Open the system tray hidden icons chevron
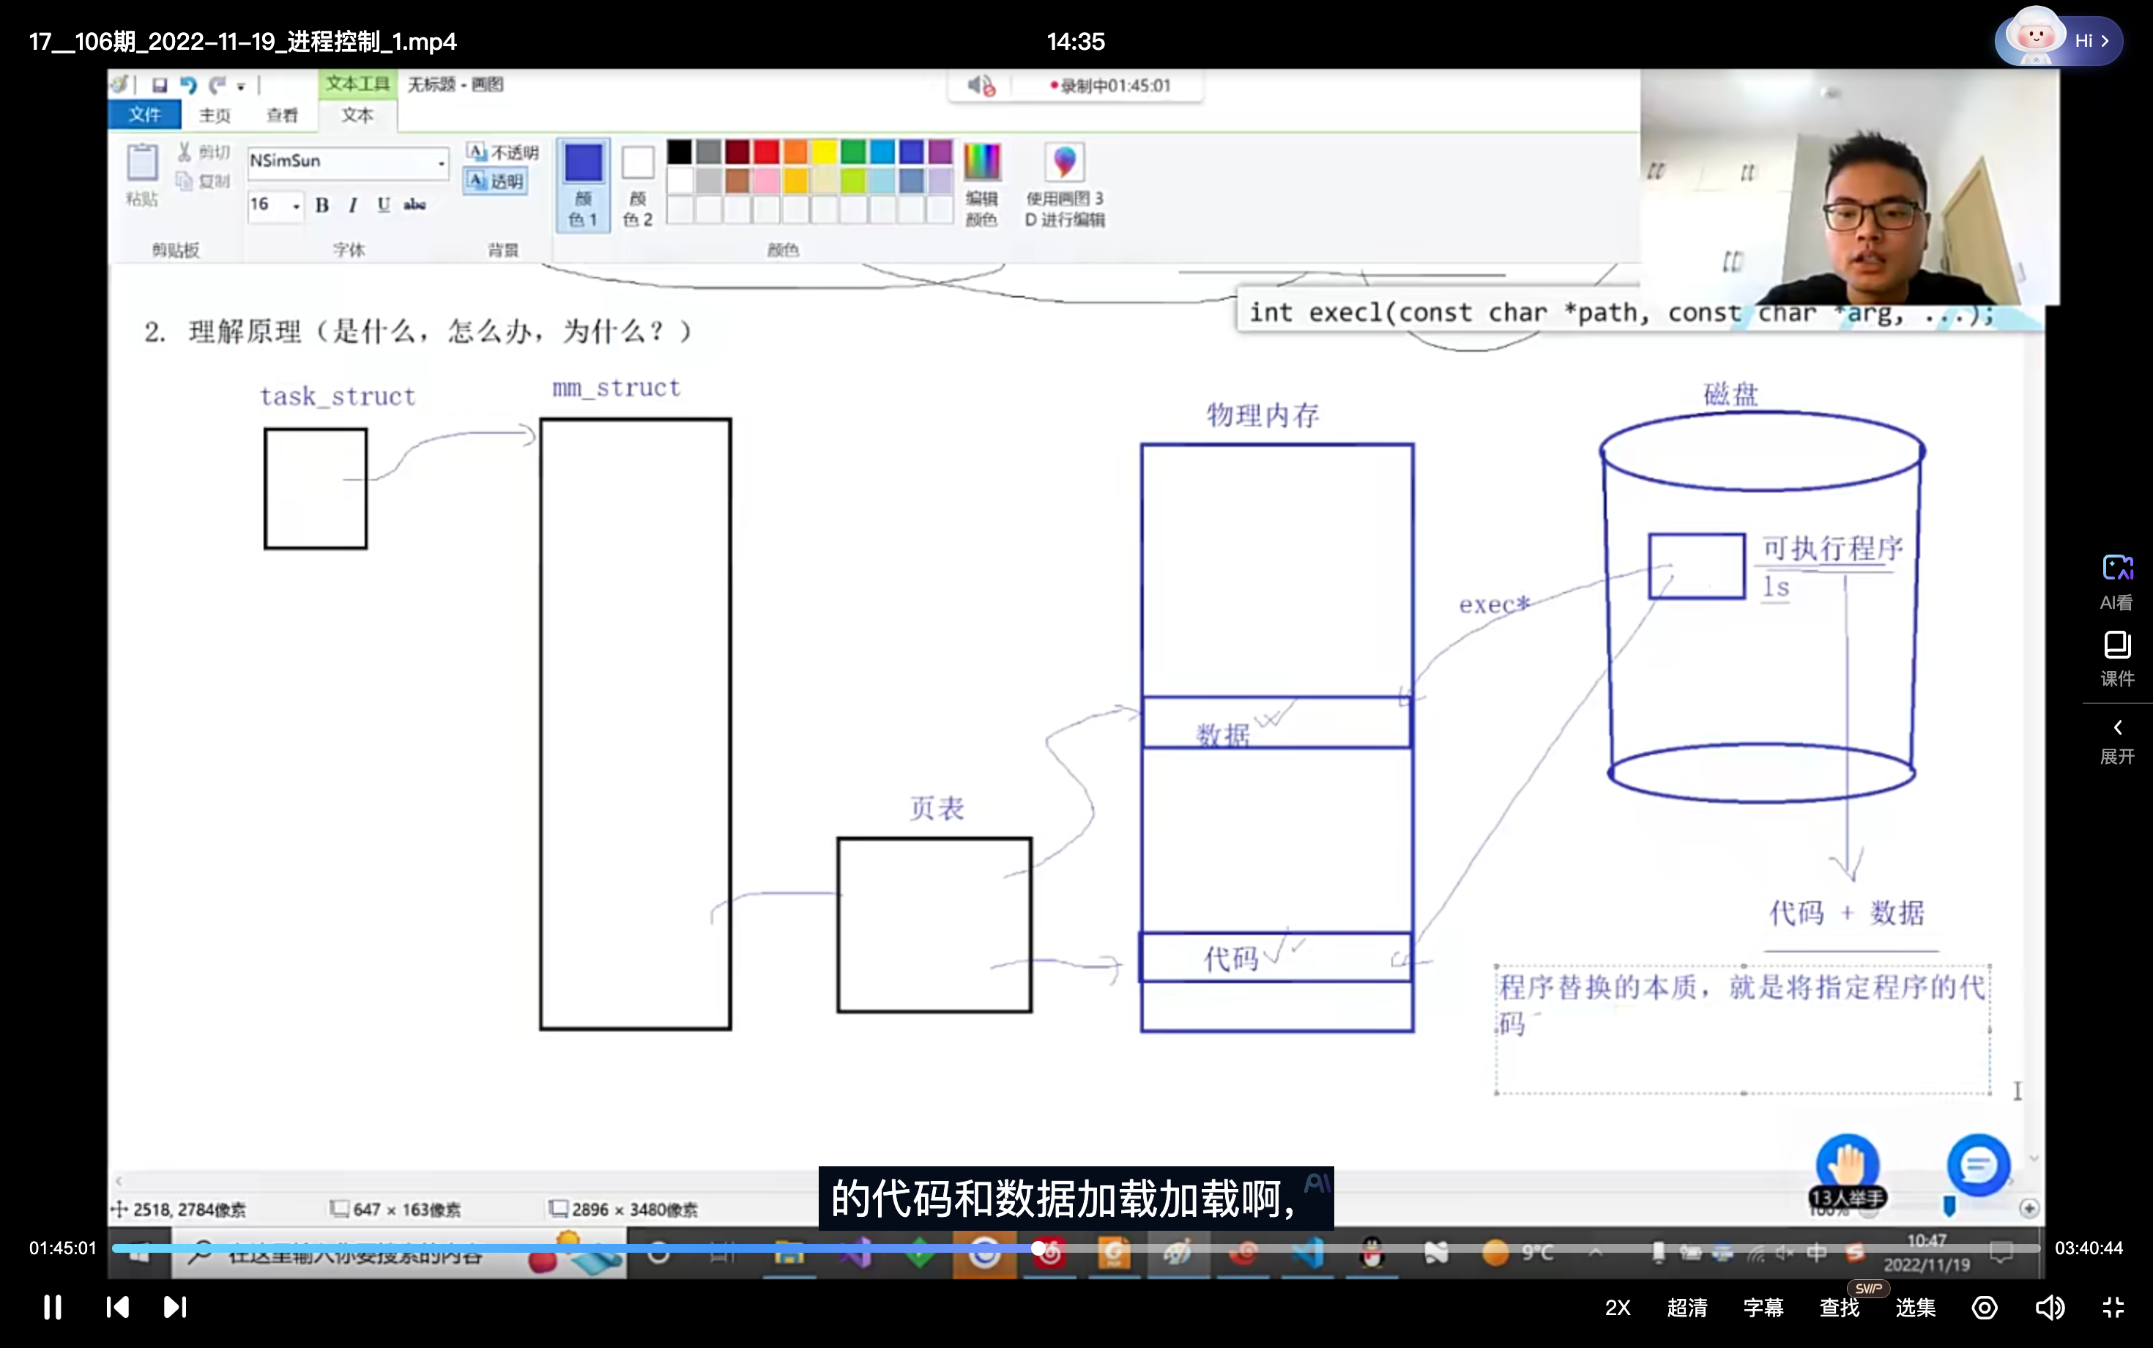 (x=1595, y=1253)
